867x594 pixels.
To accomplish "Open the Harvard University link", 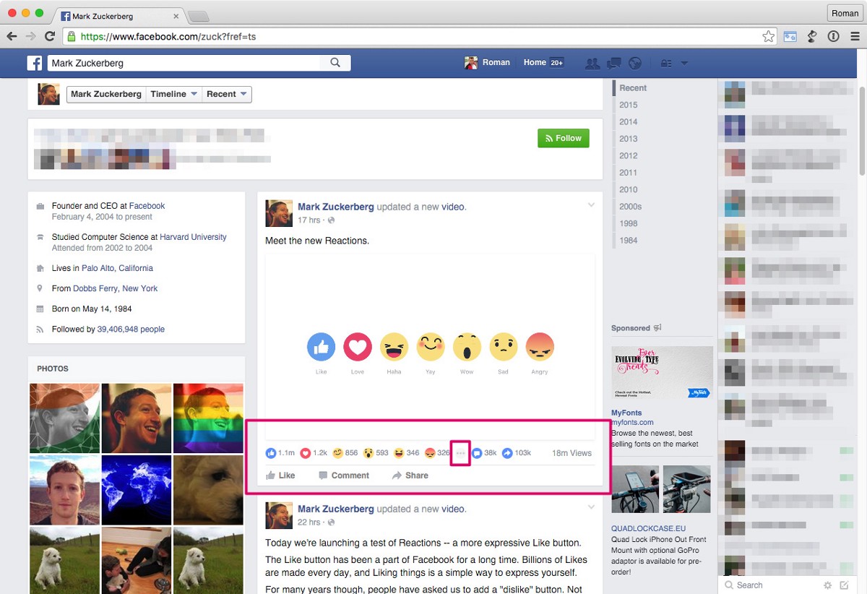I will coord(193,237).
